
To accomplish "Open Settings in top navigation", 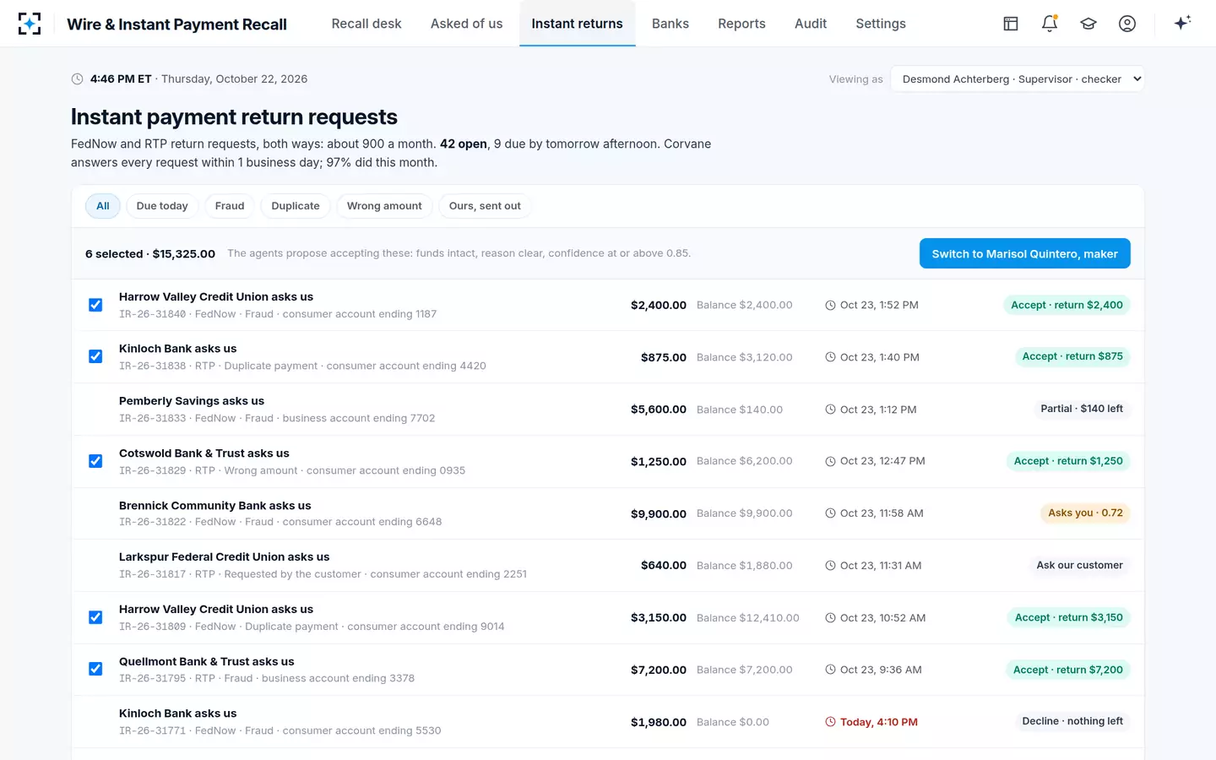I will pos(881,24).
